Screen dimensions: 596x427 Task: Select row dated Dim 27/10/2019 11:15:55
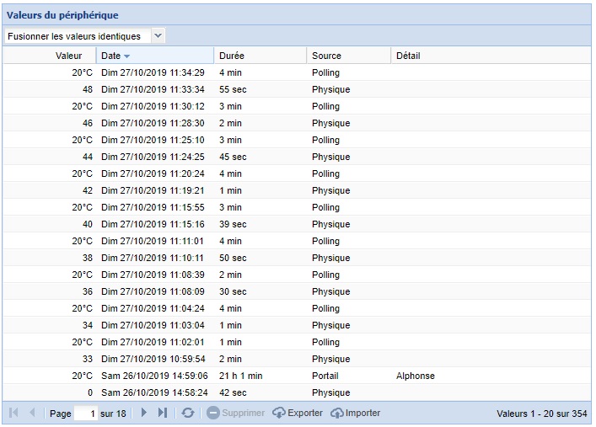click(297, 207)
